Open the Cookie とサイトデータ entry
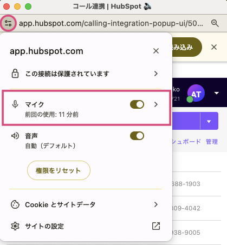 coord(86,204)
